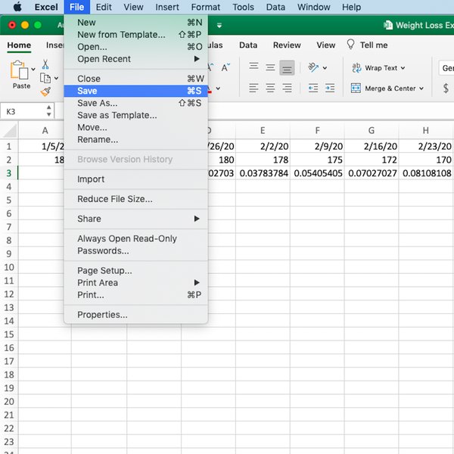Select the Align Bottom icon
Image resolution: width=454 pixels, height=454 pixels.
pos(287,67)
